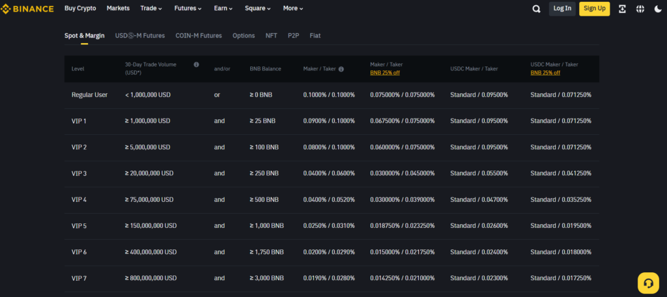Open language settings via the globe icon

(640, 8)
